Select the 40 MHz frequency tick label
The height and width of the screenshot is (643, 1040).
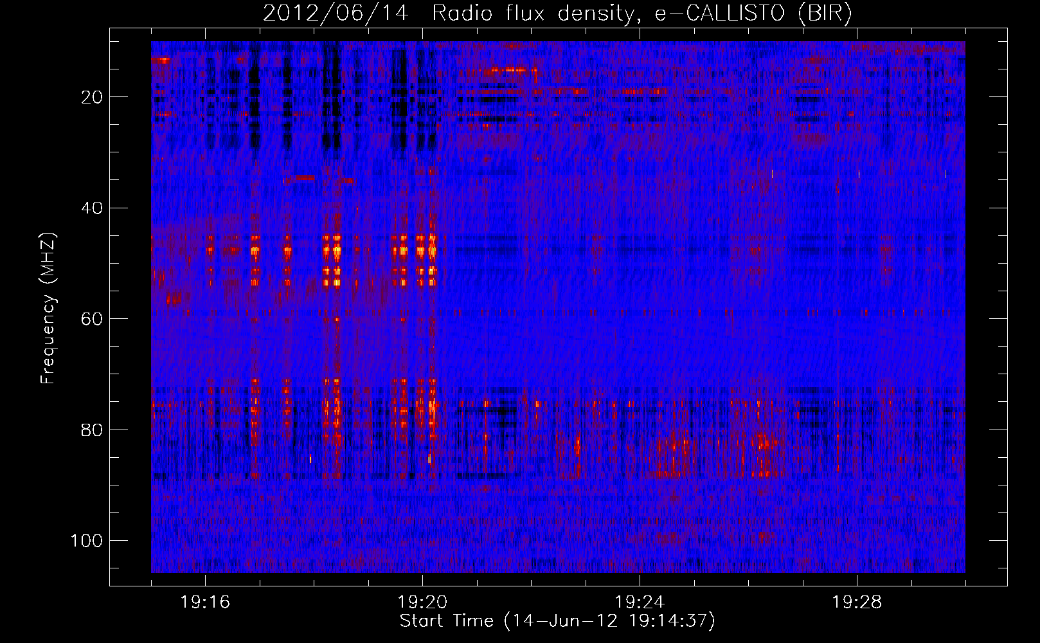[93, 208]
